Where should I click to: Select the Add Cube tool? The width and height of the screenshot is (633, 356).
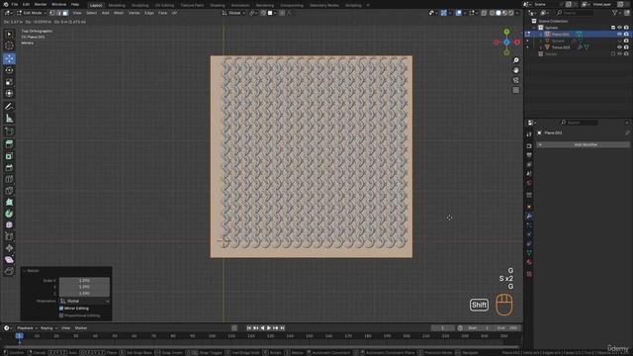[9, 132]
